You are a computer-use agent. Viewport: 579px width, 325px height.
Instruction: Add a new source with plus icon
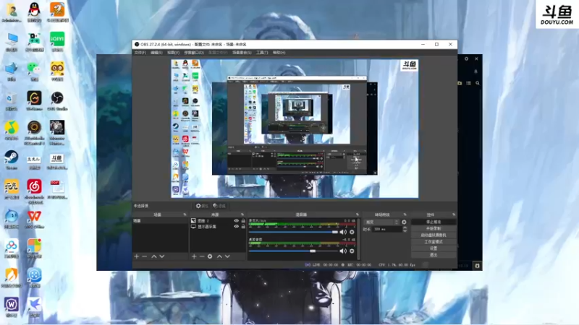click(194, 256)
